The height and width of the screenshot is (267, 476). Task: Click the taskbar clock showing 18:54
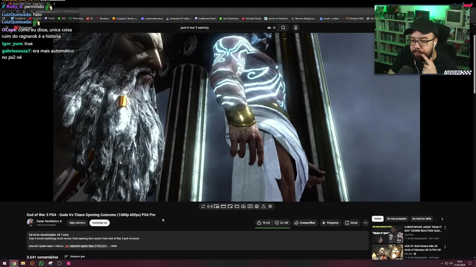coord(460,263)
